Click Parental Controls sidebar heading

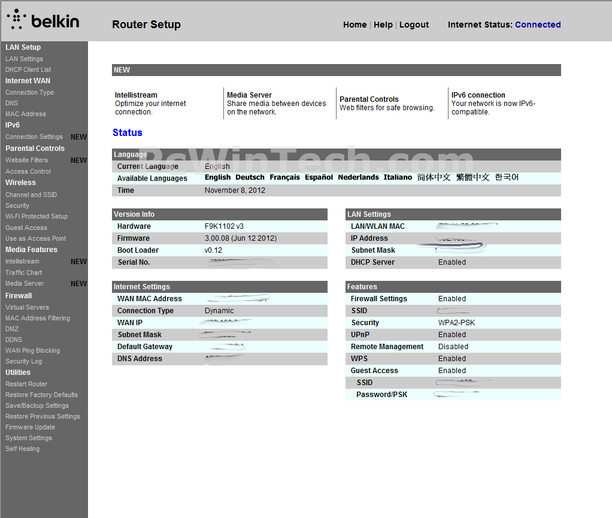click(35, 149)
